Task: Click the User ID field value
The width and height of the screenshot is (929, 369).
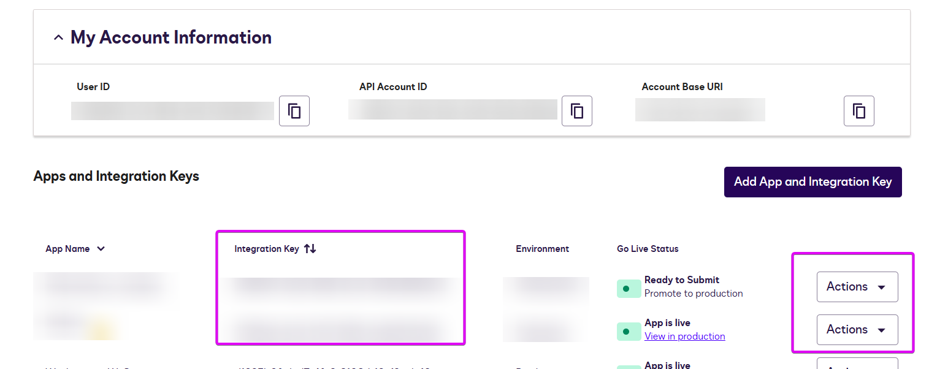Action: 172,110
